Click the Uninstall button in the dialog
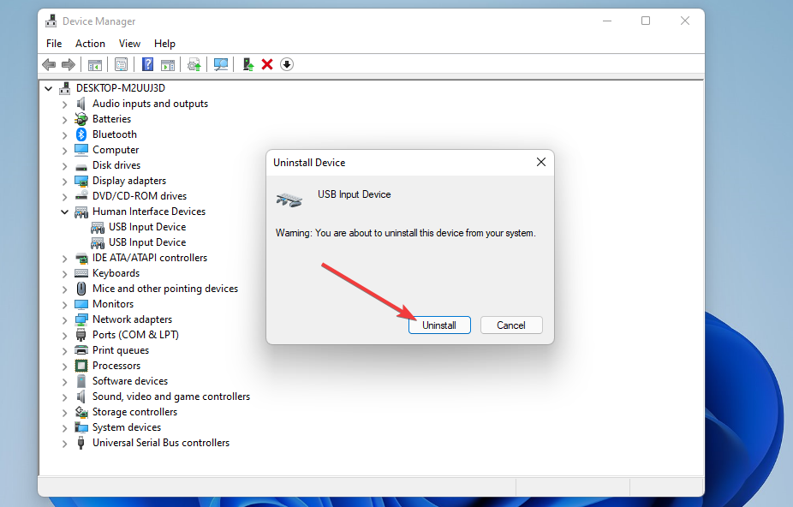The height and width of the screenshot is (507, 793). coord(439,325)
